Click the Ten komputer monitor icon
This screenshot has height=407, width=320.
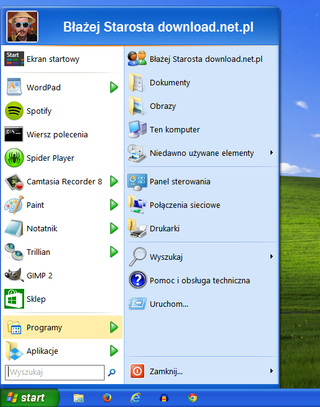137,129
